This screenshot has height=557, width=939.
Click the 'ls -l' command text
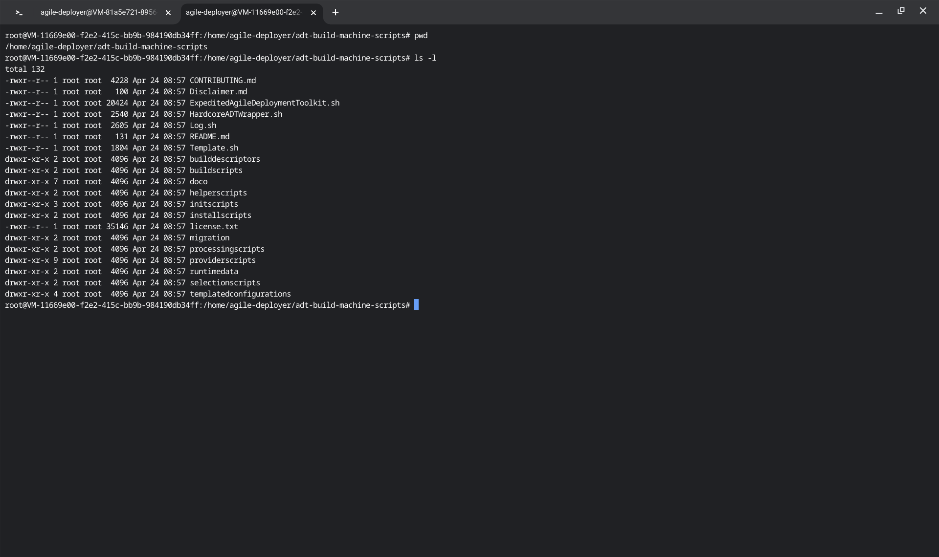click(425, 58)
